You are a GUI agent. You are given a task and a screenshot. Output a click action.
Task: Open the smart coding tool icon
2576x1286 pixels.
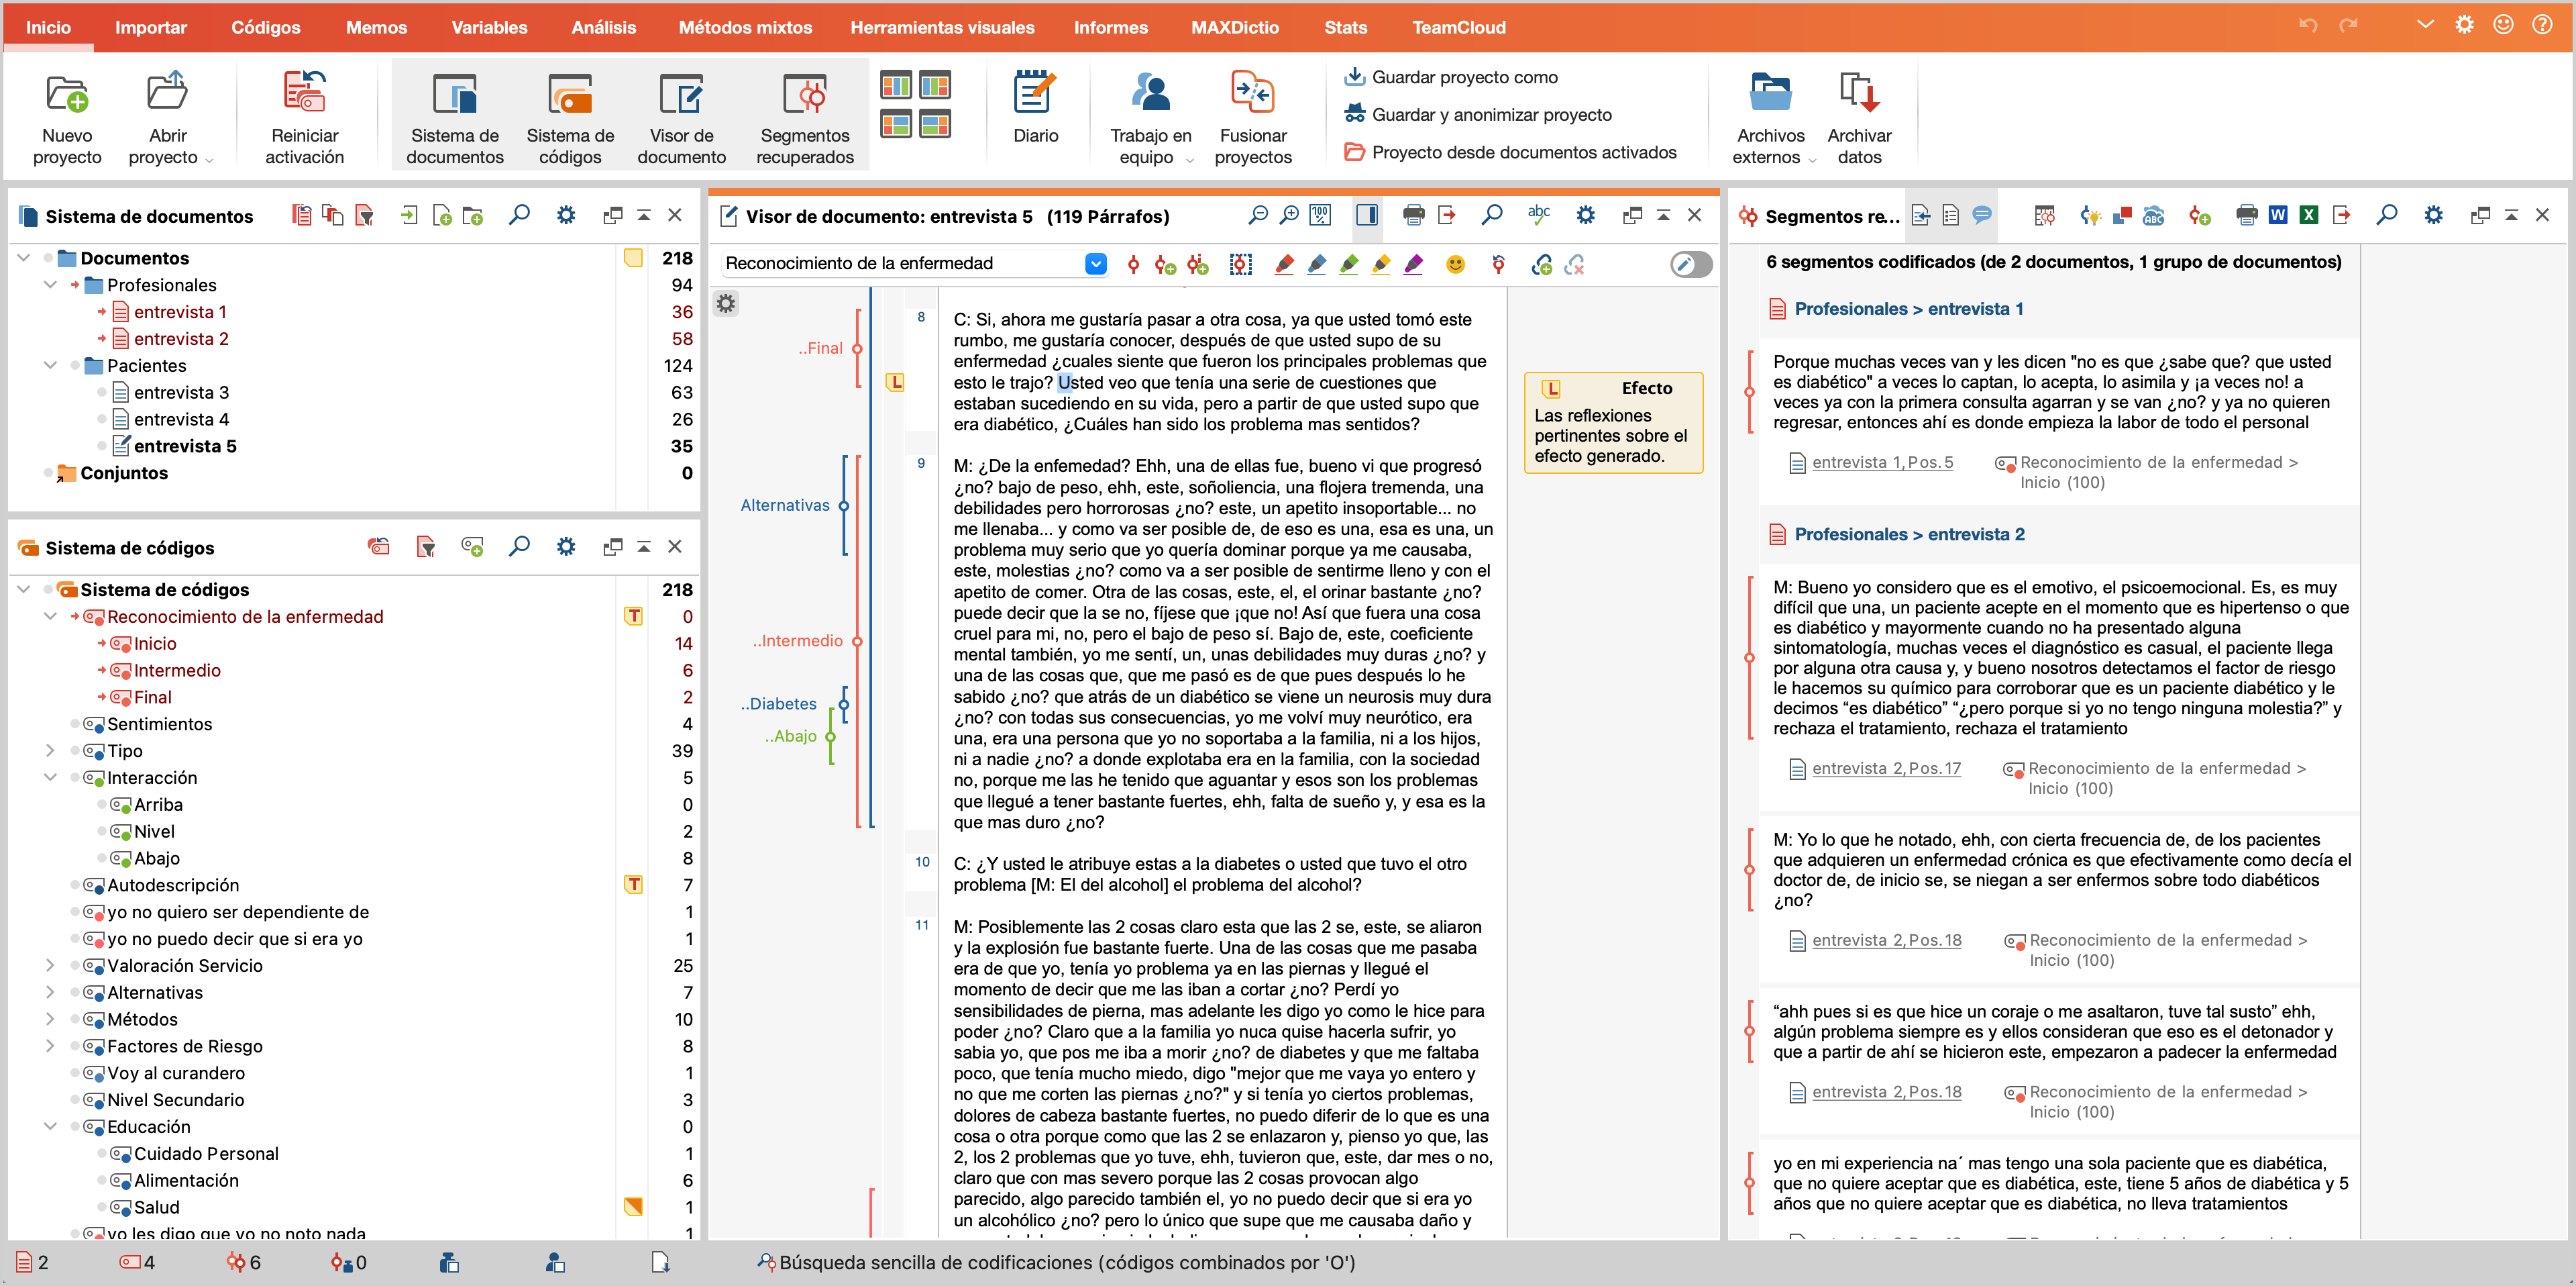[2090, 215]
